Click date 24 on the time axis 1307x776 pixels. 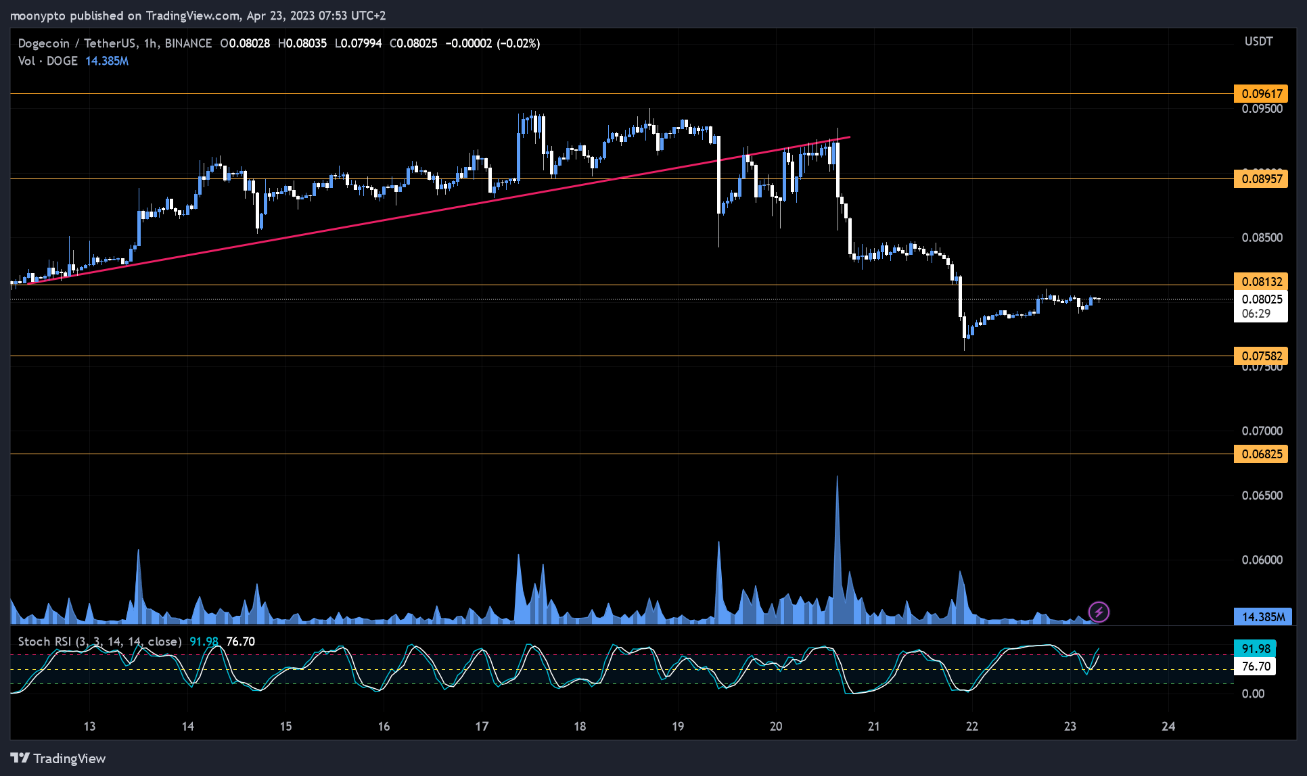click(1168, 727)
